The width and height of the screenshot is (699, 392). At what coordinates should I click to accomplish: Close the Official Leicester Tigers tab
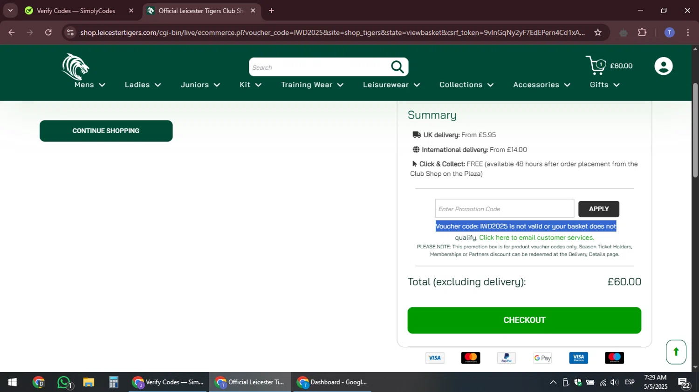coord(253,11)
